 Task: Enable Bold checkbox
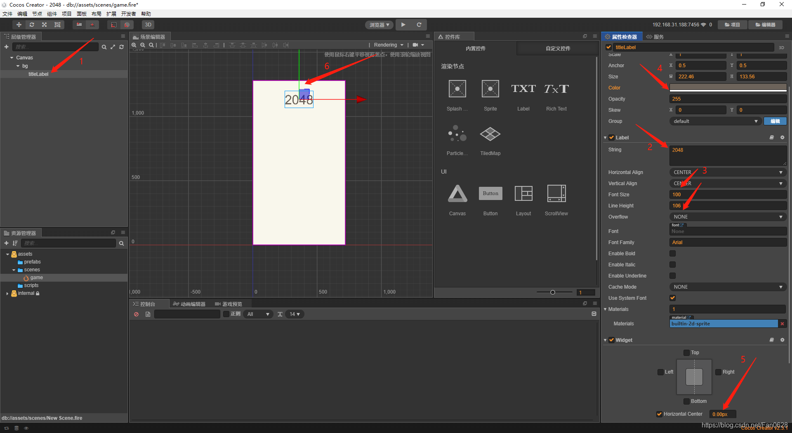coord(673,254)
